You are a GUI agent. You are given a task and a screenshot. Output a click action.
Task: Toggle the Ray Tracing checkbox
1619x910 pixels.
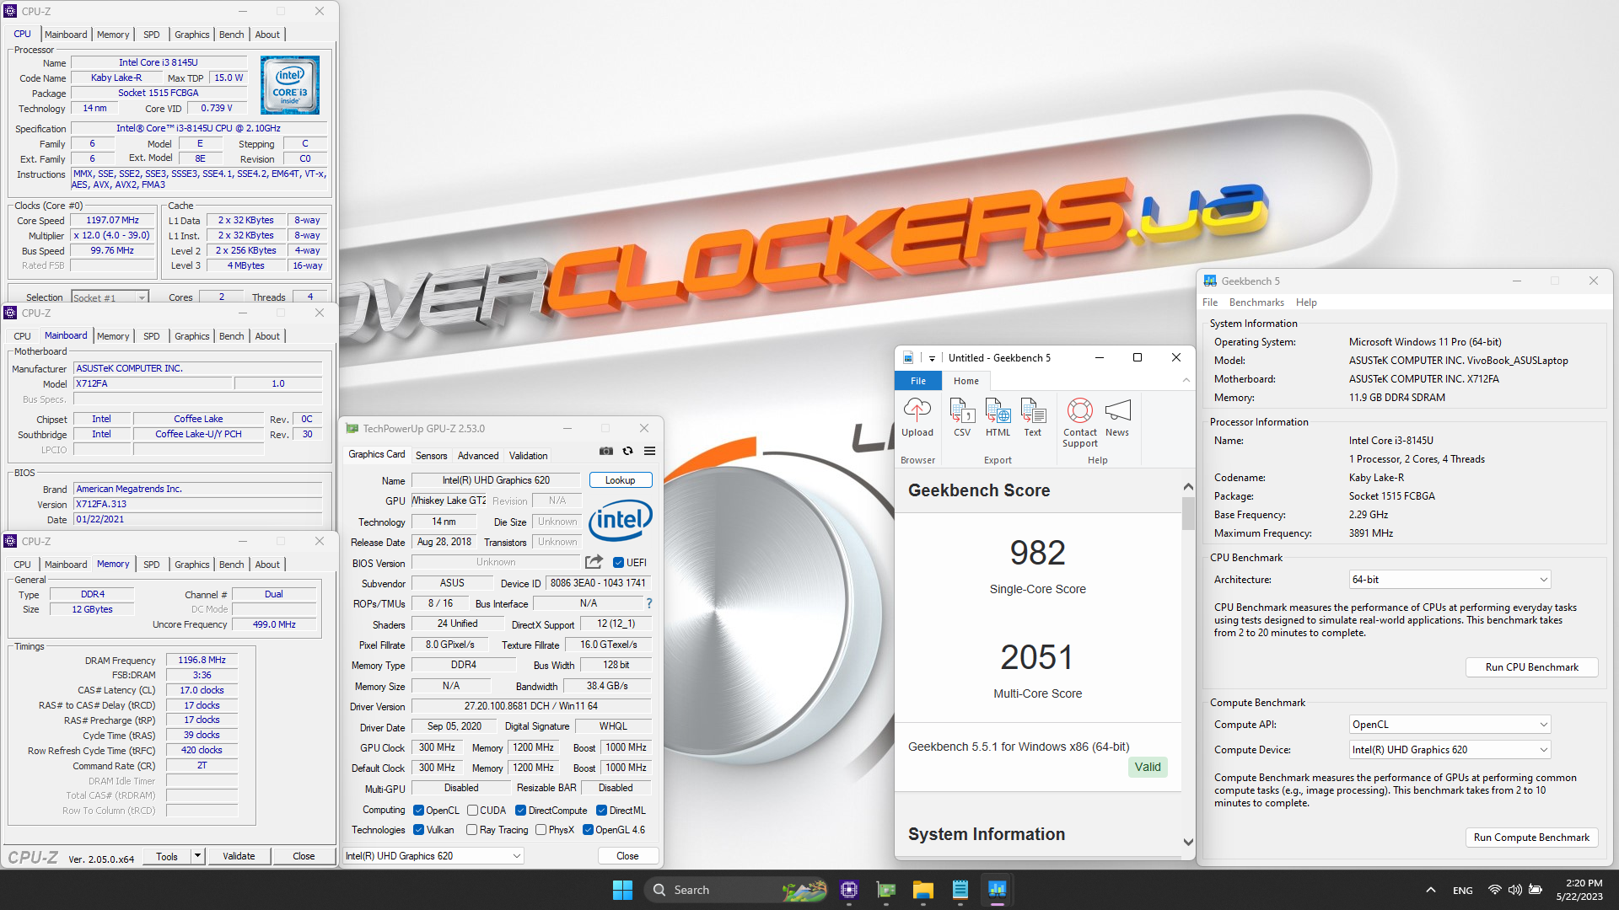tap(472, 830)
